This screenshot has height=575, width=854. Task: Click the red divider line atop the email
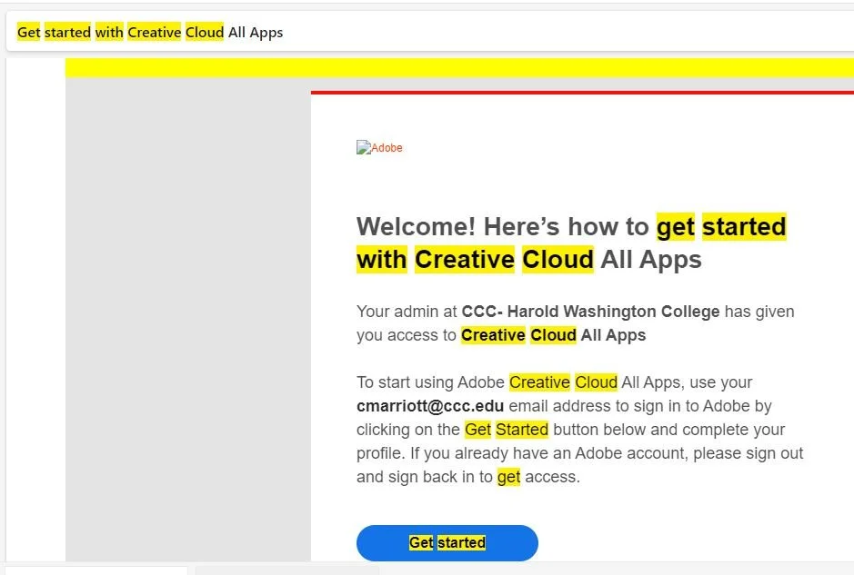(x=582, y=92)
